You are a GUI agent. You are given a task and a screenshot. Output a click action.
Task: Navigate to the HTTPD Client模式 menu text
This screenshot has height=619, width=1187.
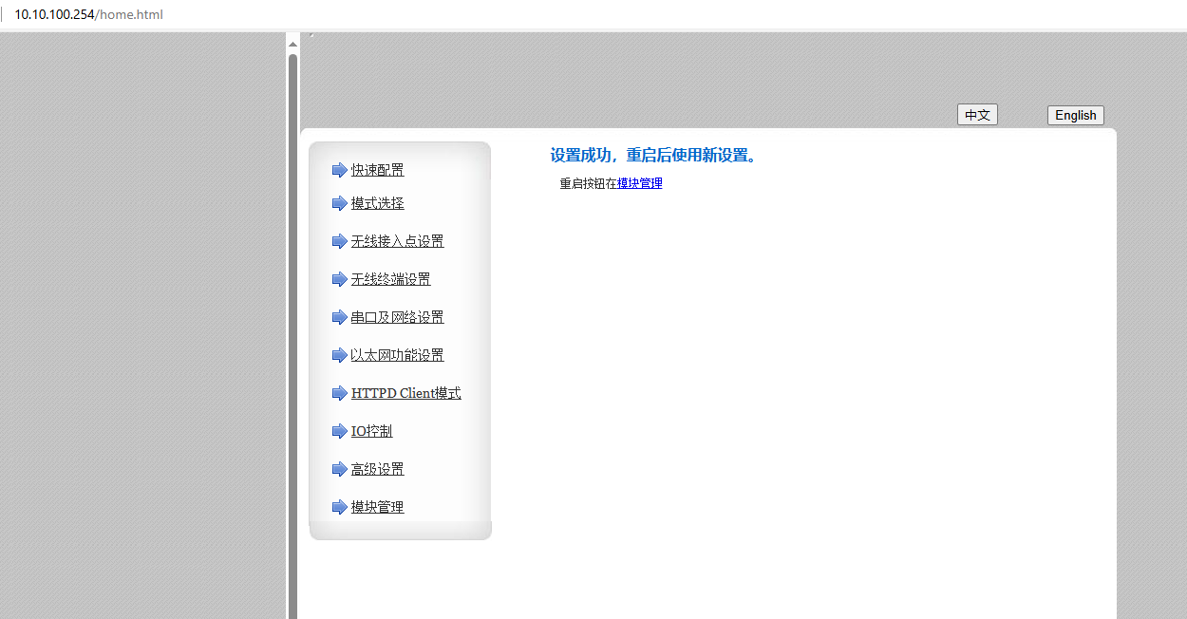(405, 393)
